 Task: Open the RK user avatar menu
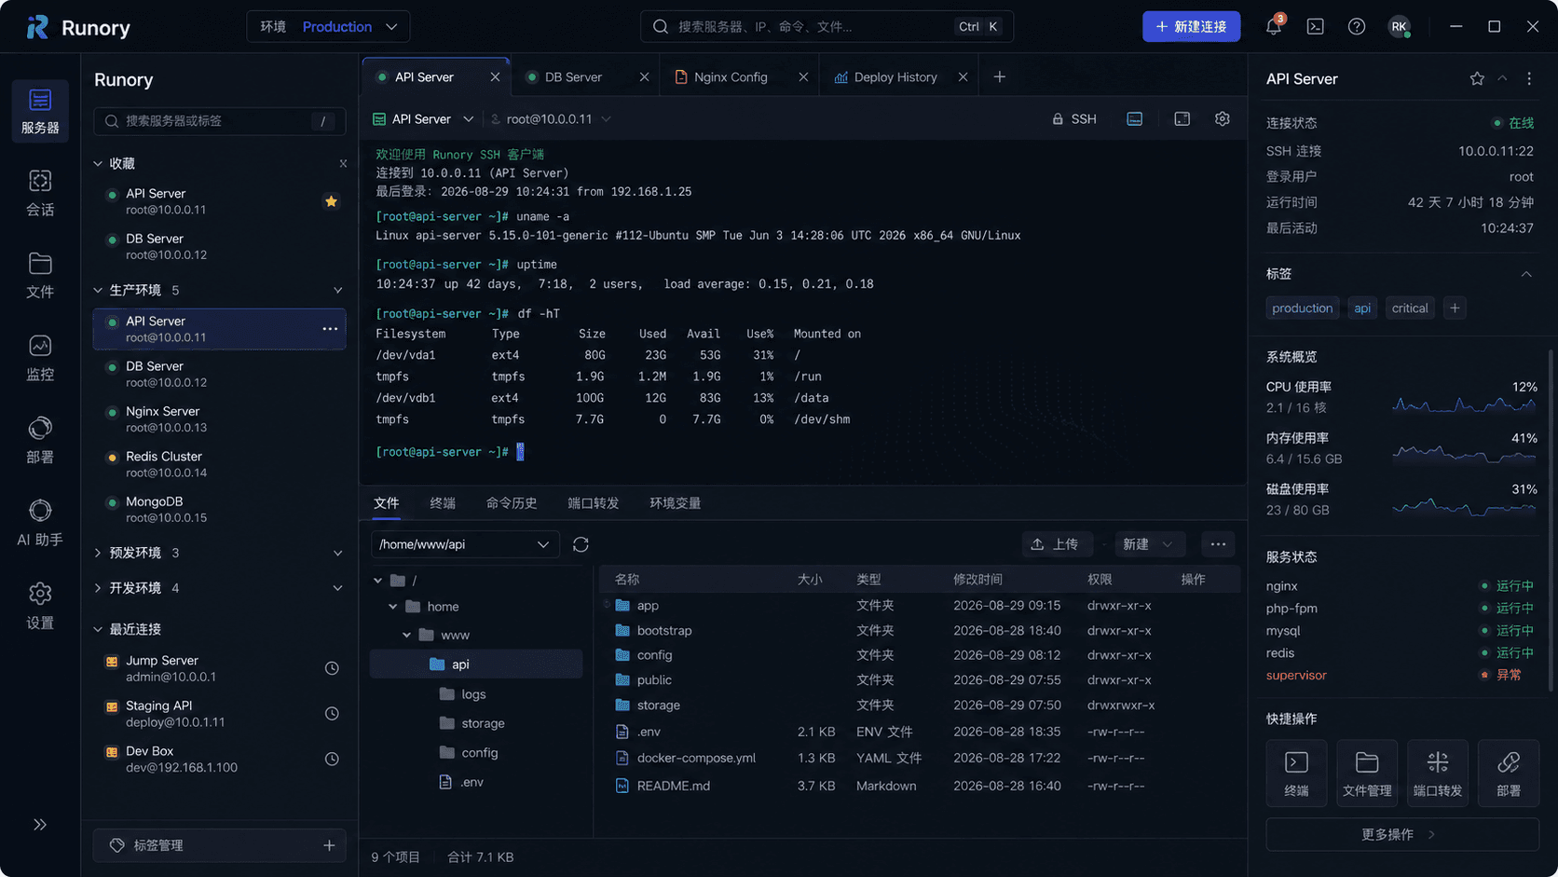click(x=1399, y=26)
